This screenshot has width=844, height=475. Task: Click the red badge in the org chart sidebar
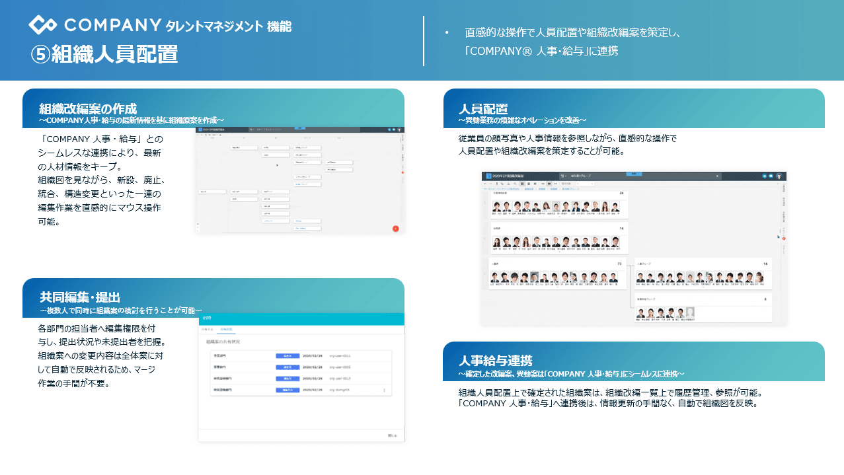(403, 173)
